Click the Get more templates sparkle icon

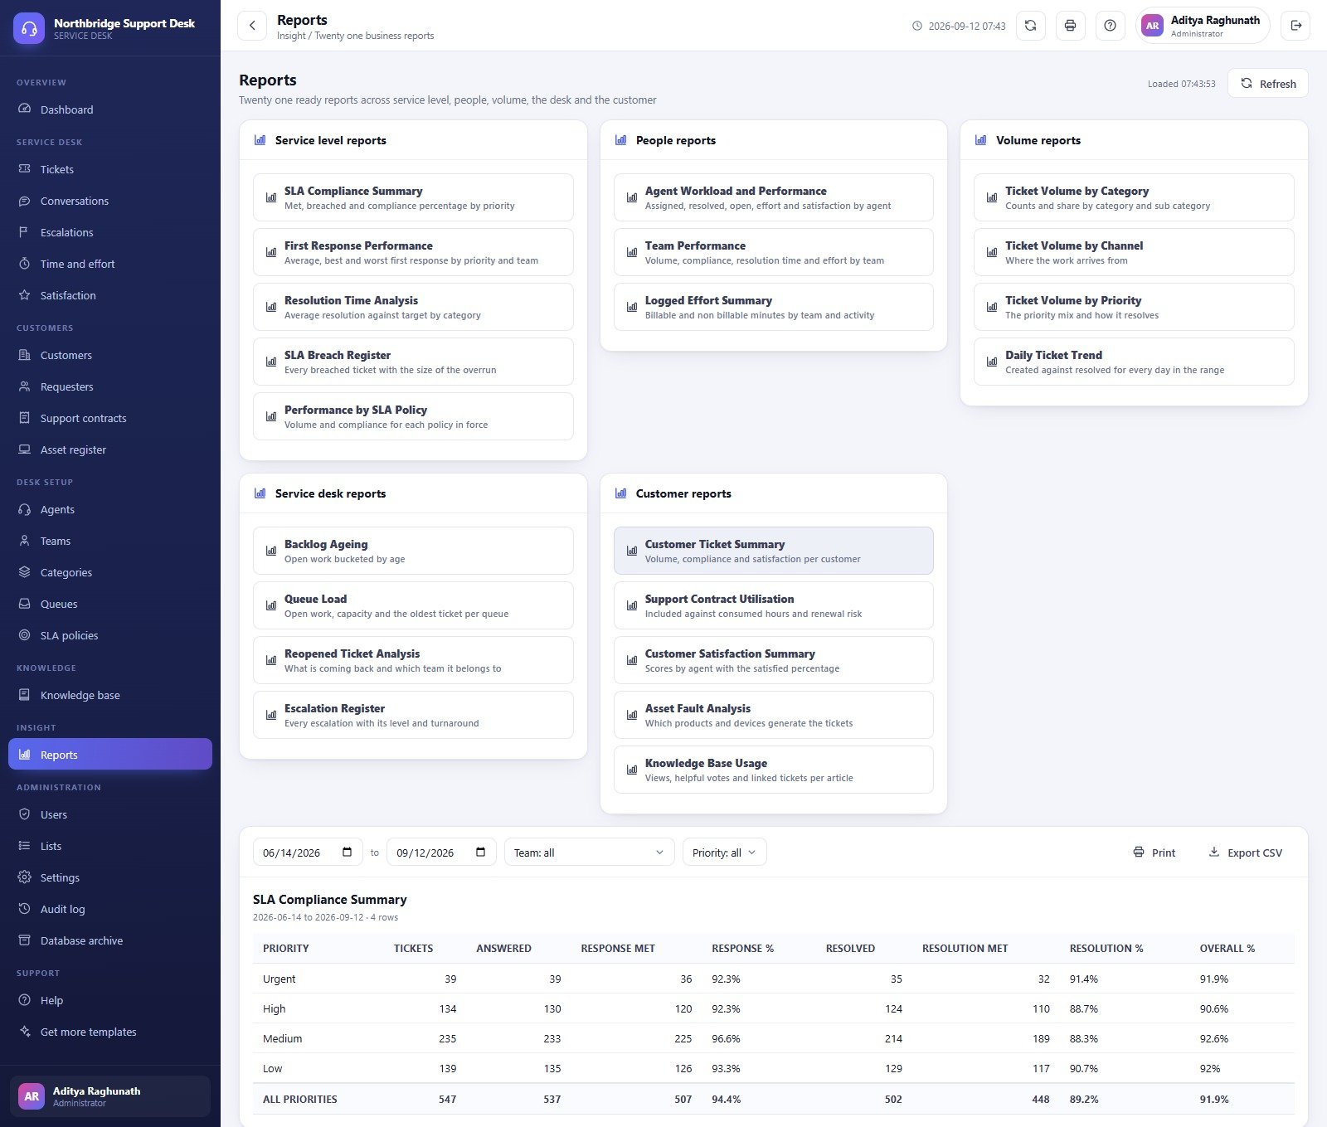tap(24, 1032)
